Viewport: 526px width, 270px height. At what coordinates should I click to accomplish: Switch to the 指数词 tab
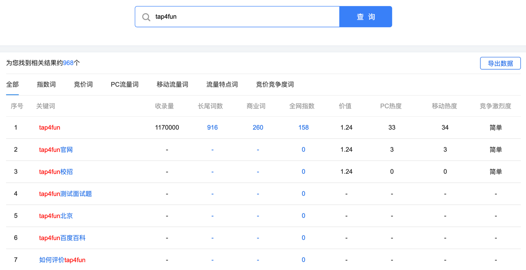pos(46,84)
